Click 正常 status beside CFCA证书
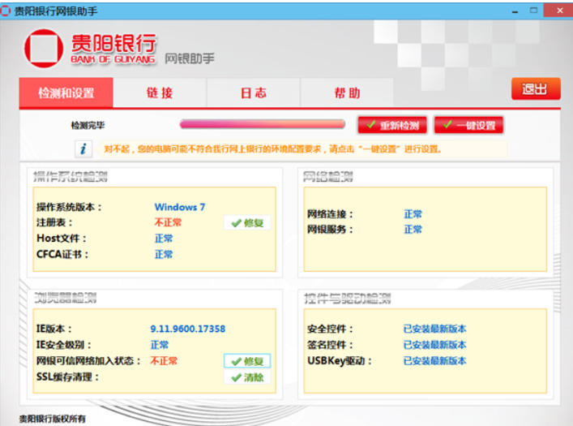 [x=164, y=254]
